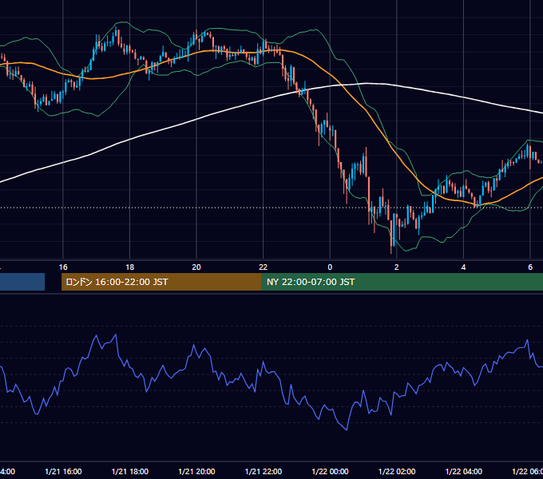Click the '0' hour label on the price chart axis
Screen dimensions: 543x479
(330, 267)
